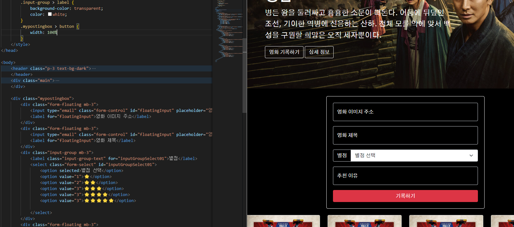This screenshot has height=227, width=514.
Task: Submit with the red 기록하기 button
Action: click(x=405, y=196)
